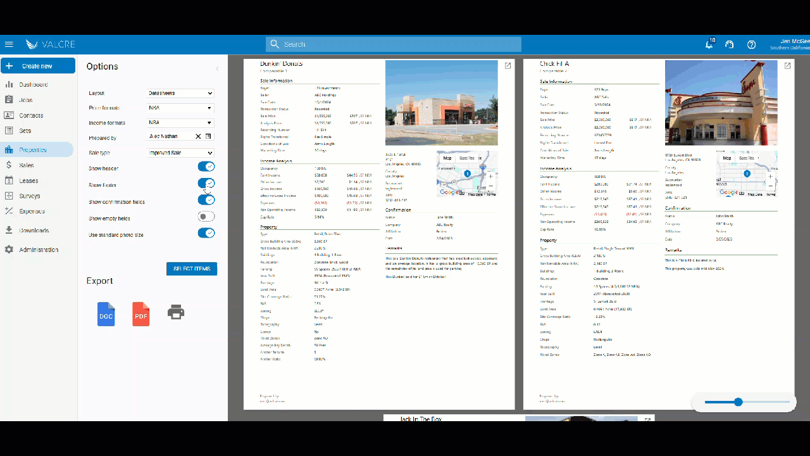Open the Income formats dropdown
The width and height of the screenshot is (810, 456).
(x=181, y=123)
